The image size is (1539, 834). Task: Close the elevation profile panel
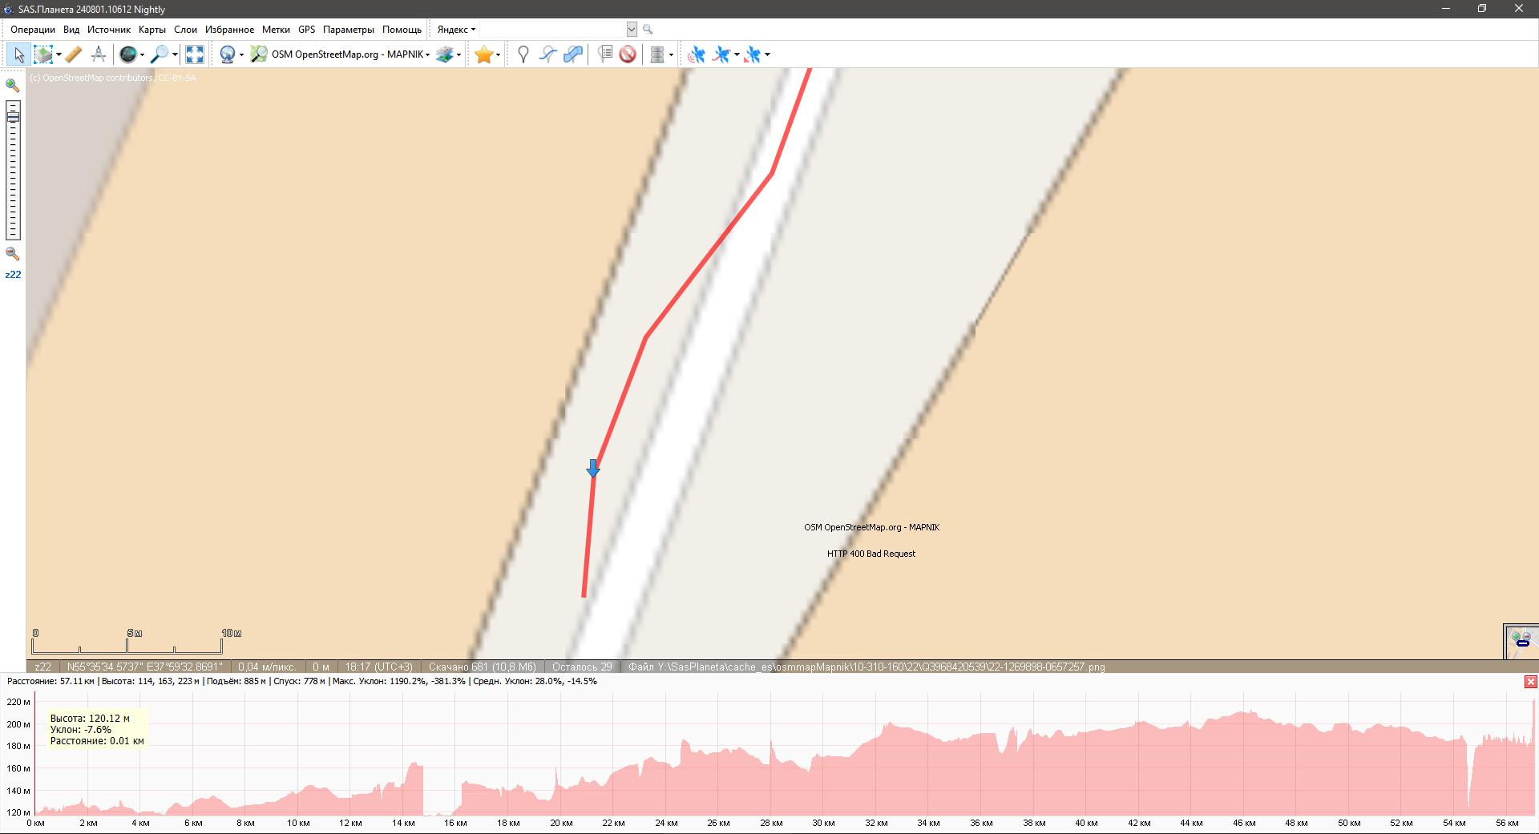[1530, 682]
